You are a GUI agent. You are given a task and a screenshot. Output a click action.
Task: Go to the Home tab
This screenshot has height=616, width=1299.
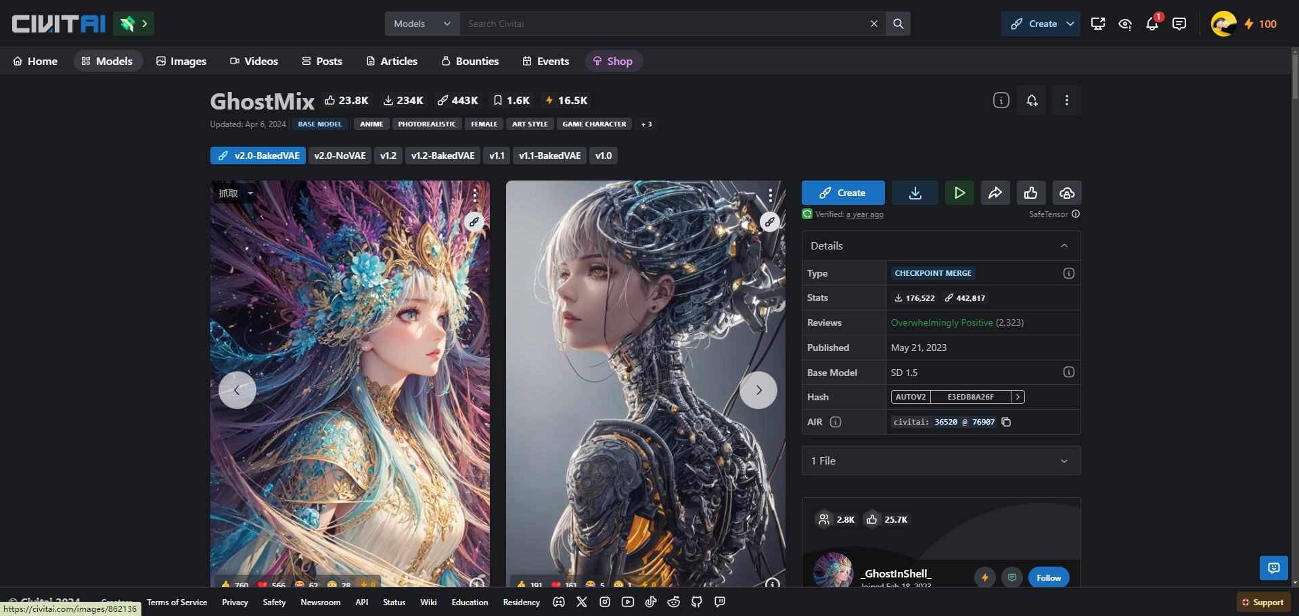point(35,61)
